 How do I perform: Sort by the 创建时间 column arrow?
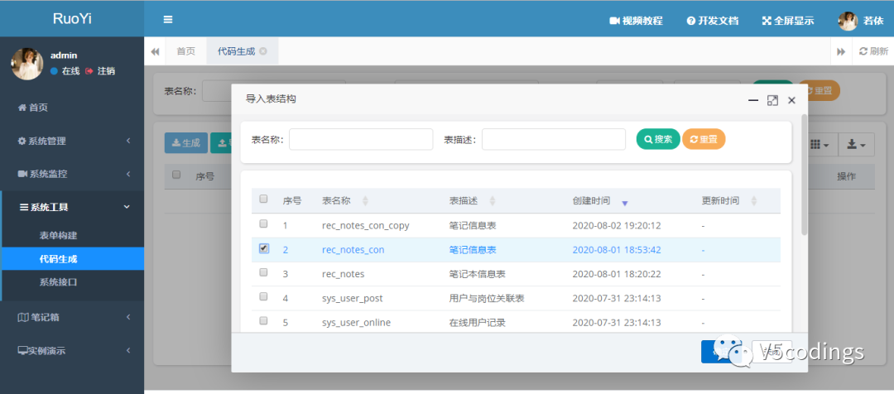(x=625, y=203)
